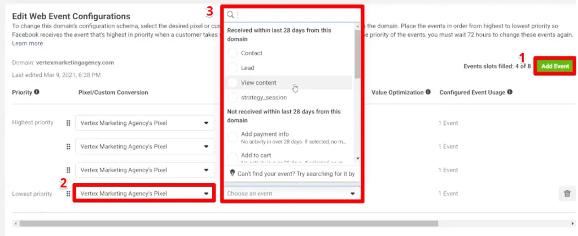Select the Add to cart event

coord(288,158)
